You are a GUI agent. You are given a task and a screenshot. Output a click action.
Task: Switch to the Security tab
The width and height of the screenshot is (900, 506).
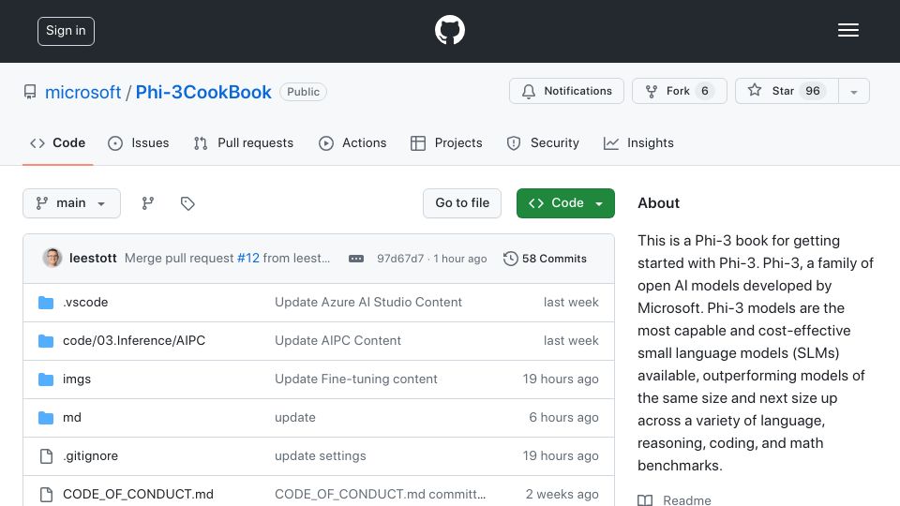click(x=543, y=142)
